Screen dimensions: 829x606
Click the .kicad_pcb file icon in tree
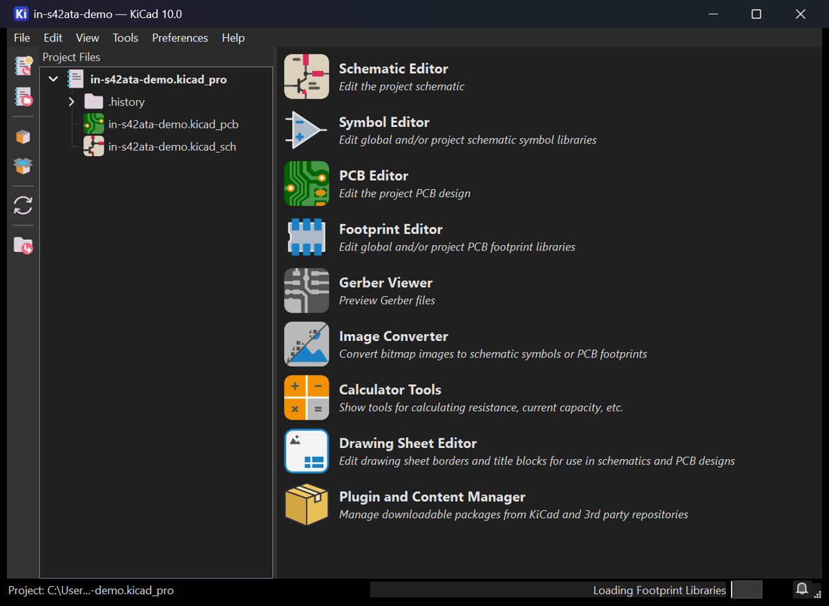click(94, 124)
